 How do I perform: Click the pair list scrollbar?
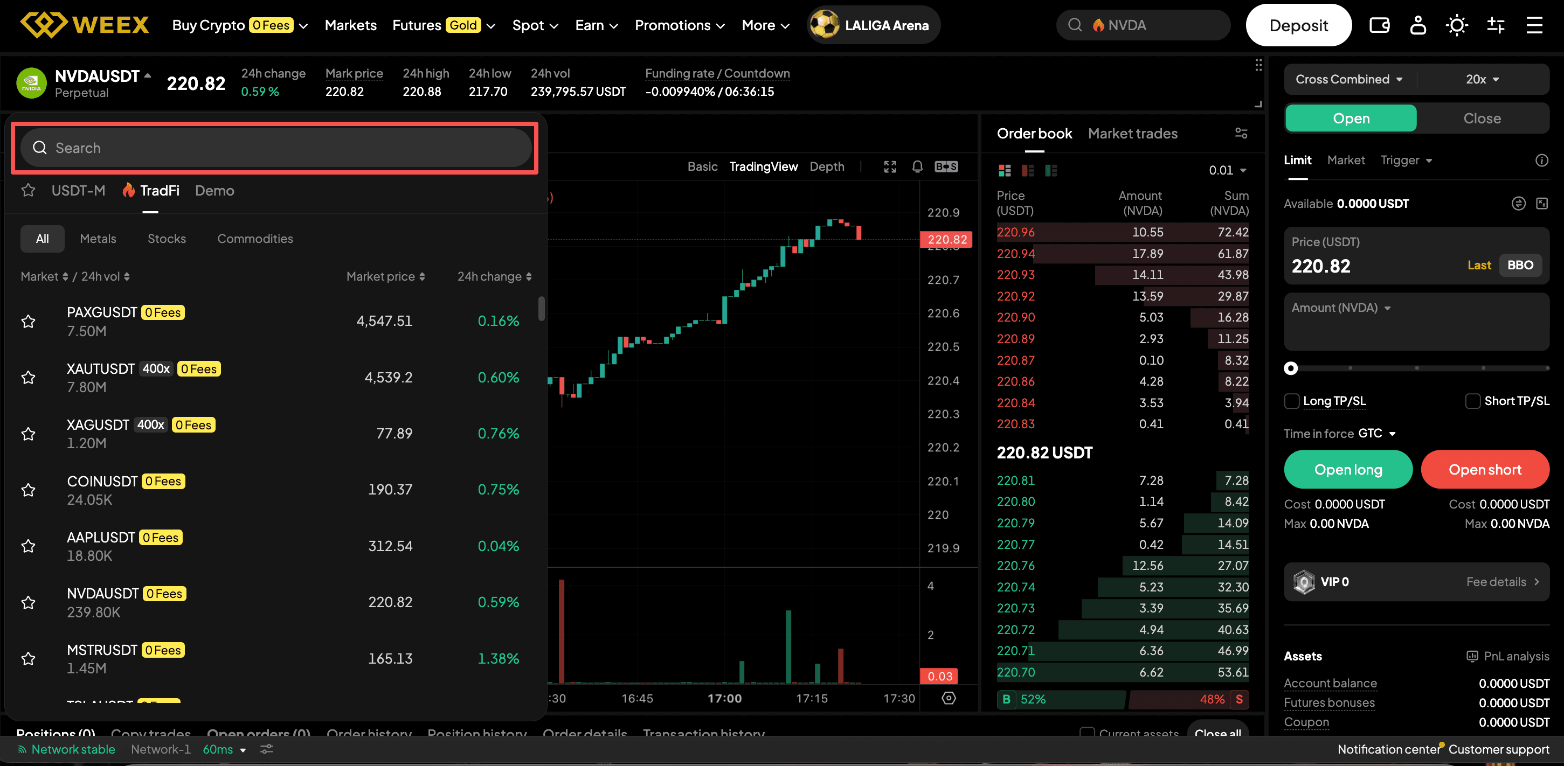[x=542, y=308]
